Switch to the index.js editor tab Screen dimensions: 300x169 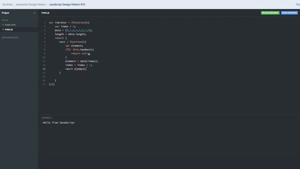point(45,13)
